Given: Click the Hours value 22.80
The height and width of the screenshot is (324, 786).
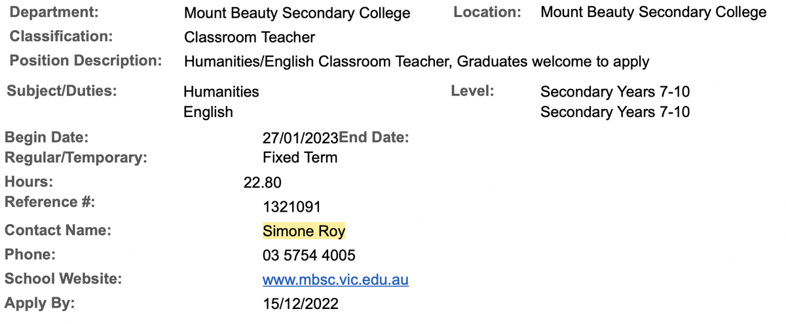Looking at the screenshot, I should pyautogui.click(x=263, y=182).
